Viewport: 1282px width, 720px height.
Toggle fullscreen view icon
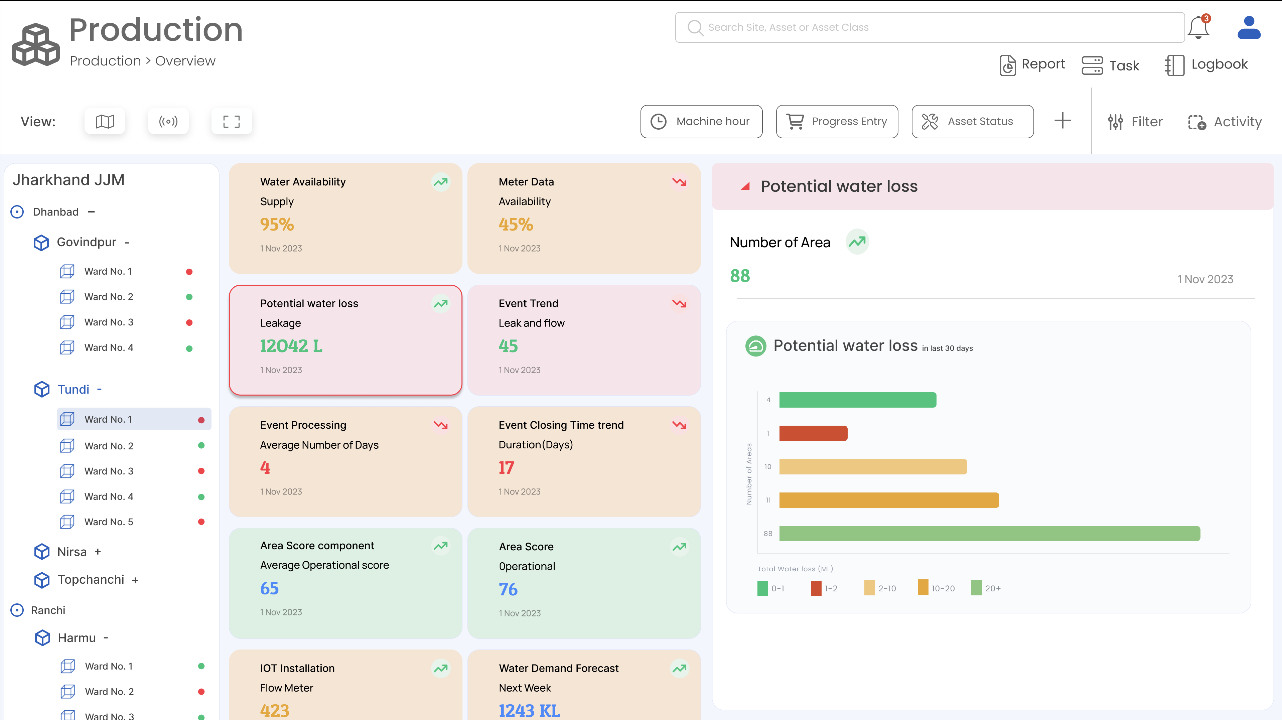click(x=232, y=121)
